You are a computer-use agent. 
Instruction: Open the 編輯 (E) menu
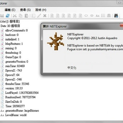[10, 10]
